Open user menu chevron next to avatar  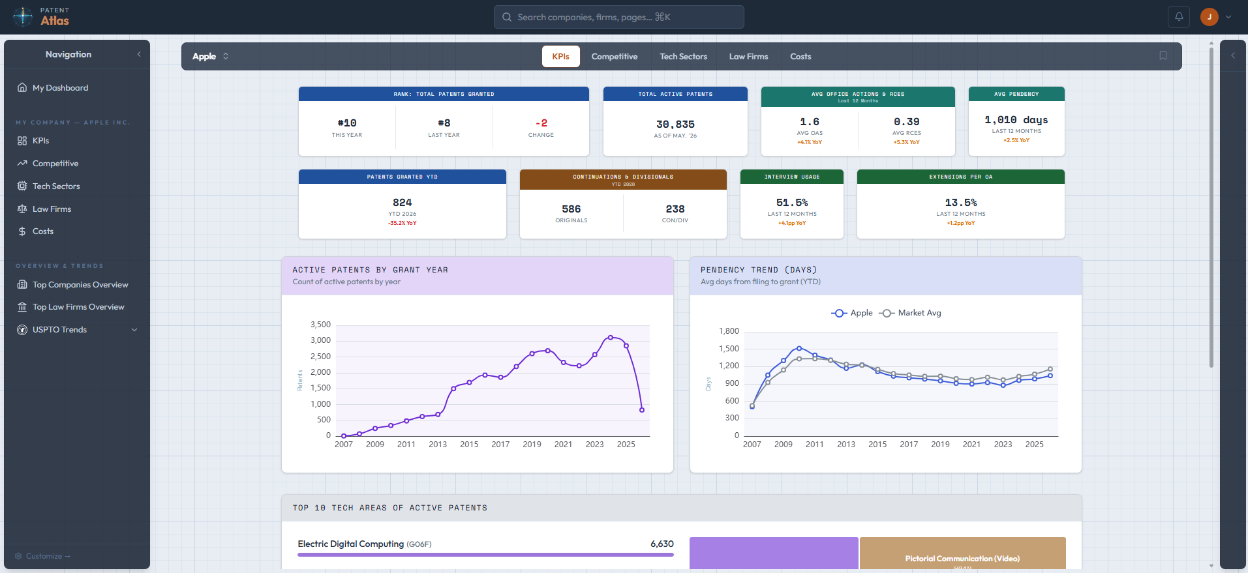point(1228,17)
